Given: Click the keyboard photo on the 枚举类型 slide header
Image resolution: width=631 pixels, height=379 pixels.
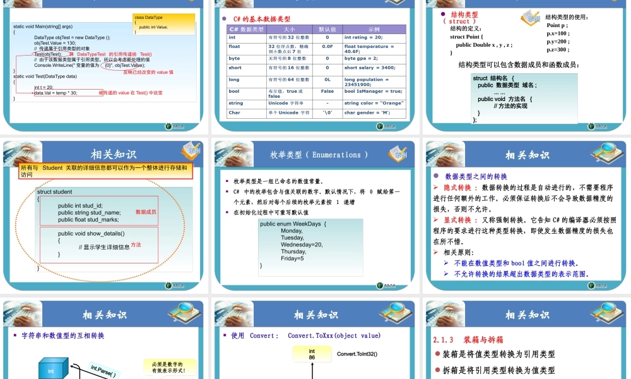Looking at the screenshot, I should click(x=234, y=154).
